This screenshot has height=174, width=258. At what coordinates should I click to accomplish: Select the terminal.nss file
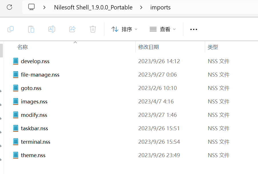pos(35,142)
